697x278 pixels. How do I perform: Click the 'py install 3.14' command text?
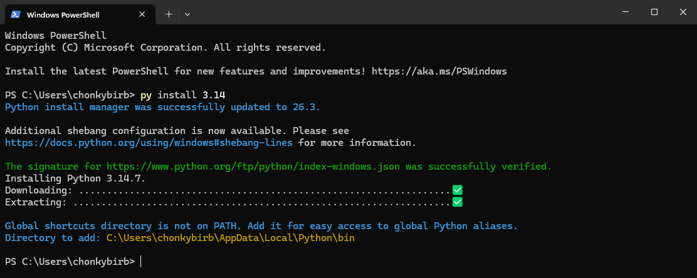pyautogui.click(x=182, y=95)
